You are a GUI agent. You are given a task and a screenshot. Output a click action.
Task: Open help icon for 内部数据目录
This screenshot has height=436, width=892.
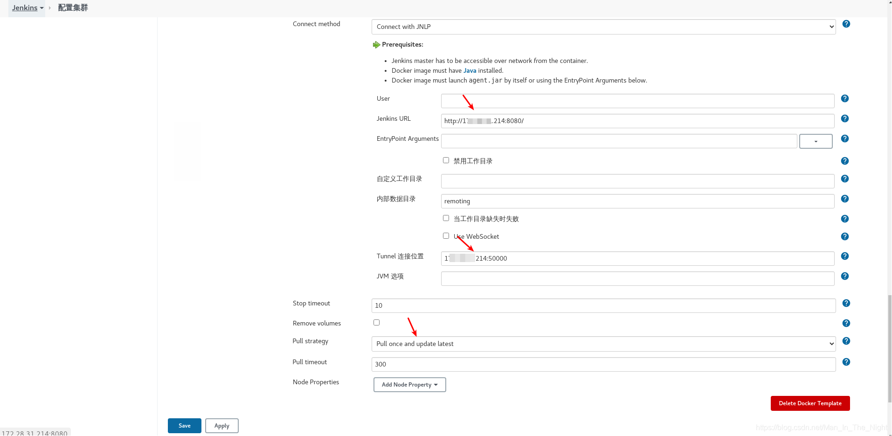tap(845, 199)
